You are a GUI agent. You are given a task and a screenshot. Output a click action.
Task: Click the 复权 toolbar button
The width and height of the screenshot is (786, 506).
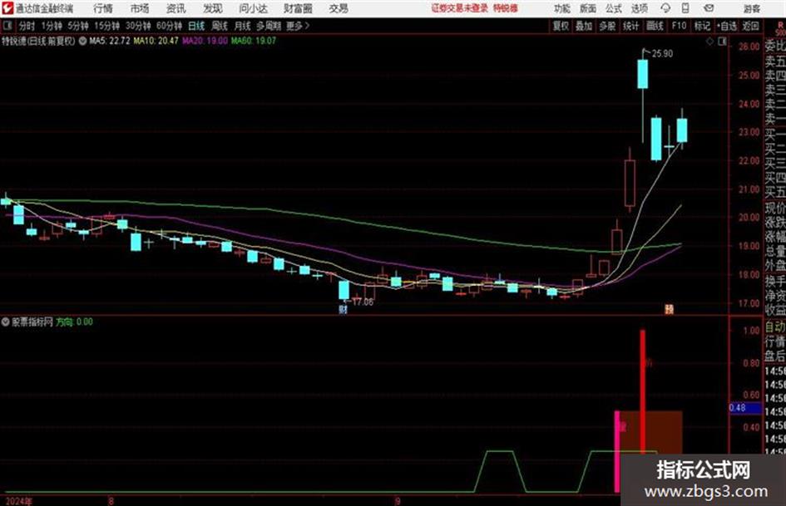[561, 26]
